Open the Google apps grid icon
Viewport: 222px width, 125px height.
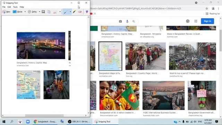tap(196, 21)
